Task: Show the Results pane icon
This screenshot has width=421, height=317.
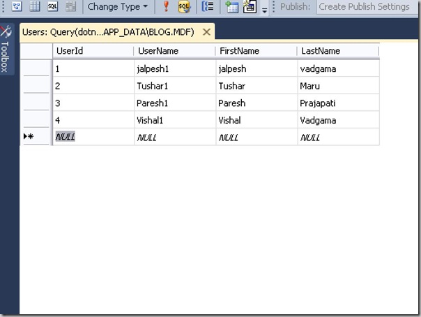Action: 70,6
